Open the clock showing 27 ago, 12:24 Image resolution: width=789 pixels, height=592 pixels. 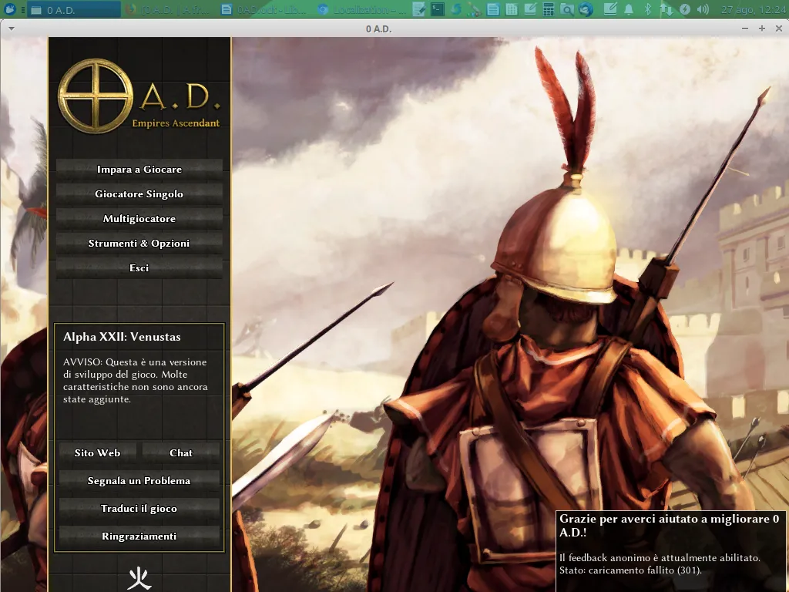tap(753, 9)
